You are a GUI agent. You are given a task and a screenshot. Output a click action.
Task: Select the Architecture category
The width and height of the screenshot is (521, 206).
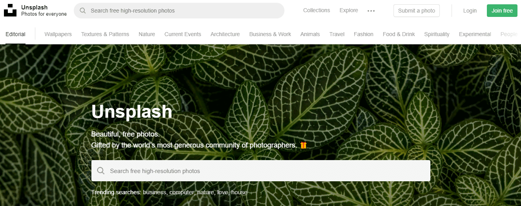[x=225, y=34]
